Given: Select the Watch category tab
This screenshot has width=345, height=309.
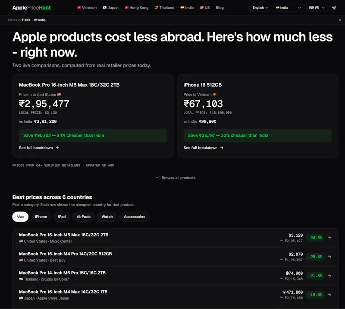Looking at the screenshot, I should [107, 217].
